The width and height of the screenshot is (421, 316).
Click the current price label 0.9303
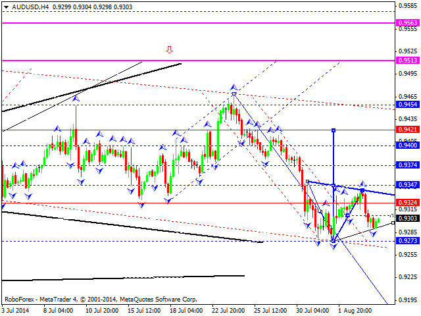[x=408, y=218]
